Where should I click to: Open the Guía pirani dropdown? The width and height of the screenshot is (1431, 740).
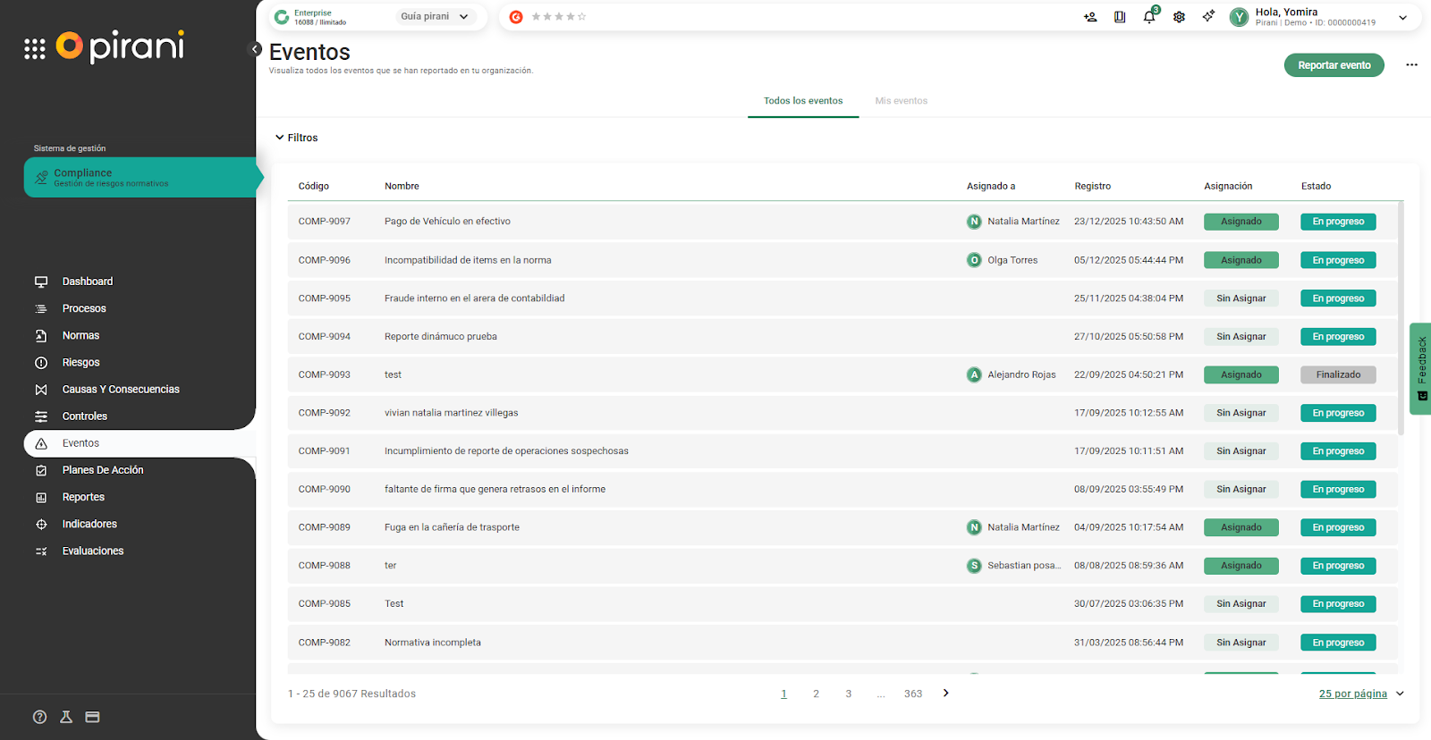tap(435, 17)
